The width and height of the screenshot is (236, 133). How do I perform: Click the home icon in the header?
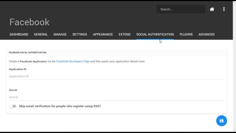(212, 9)
